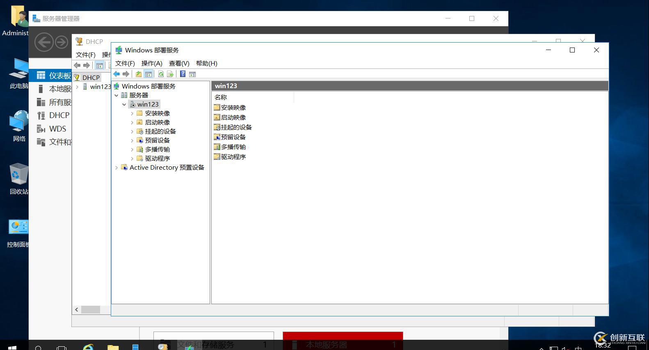
Task: Open the 操作(A) menu in Windows 部署服务
Action: coord(152,64)
